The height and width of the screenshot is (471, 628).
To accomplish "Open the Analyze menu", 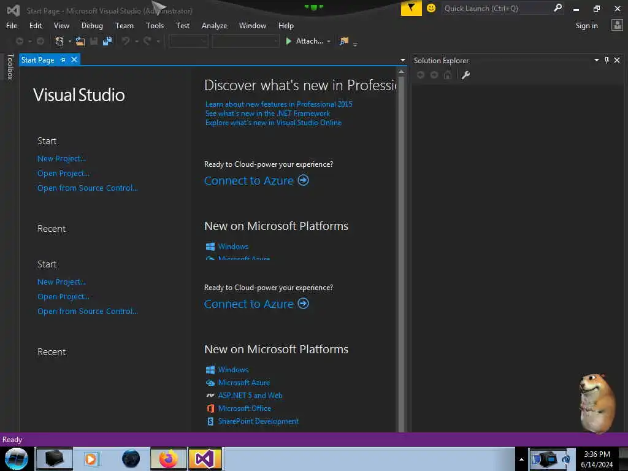I will coord(214,26).
